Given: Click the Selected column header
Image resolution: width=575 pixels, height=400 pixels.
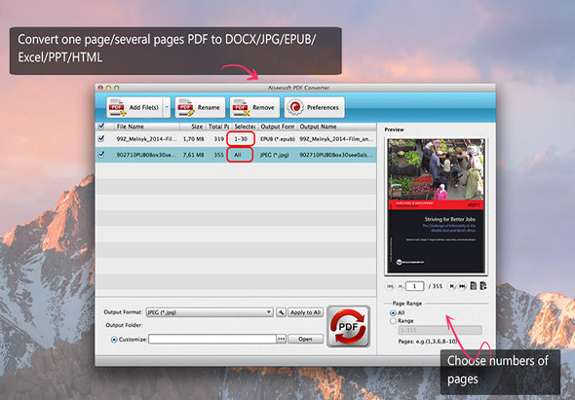Looking at the screenshot, I should click(x=245, y=127).
